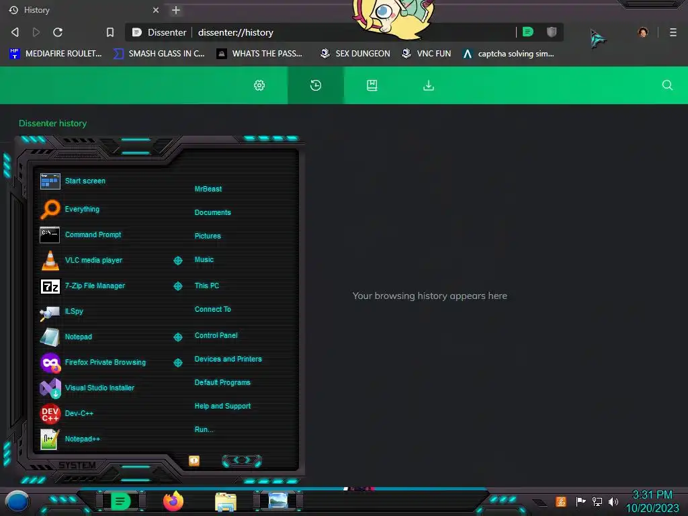Click the Start orb on taskbar

pos(17,502)
